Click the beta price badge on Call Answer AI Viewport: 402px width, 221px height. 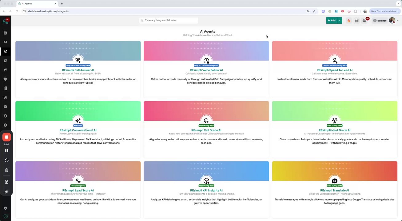point(78,65)
